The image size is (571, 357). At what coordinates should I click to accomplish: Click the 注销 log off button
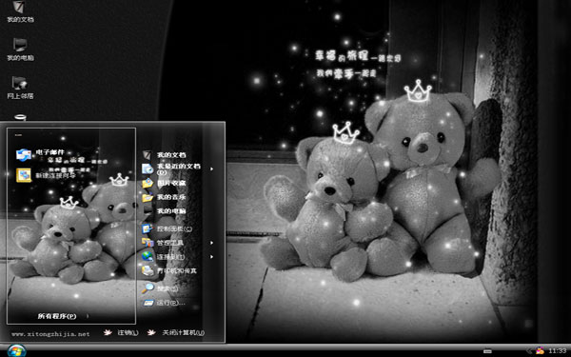click(121, 332)
